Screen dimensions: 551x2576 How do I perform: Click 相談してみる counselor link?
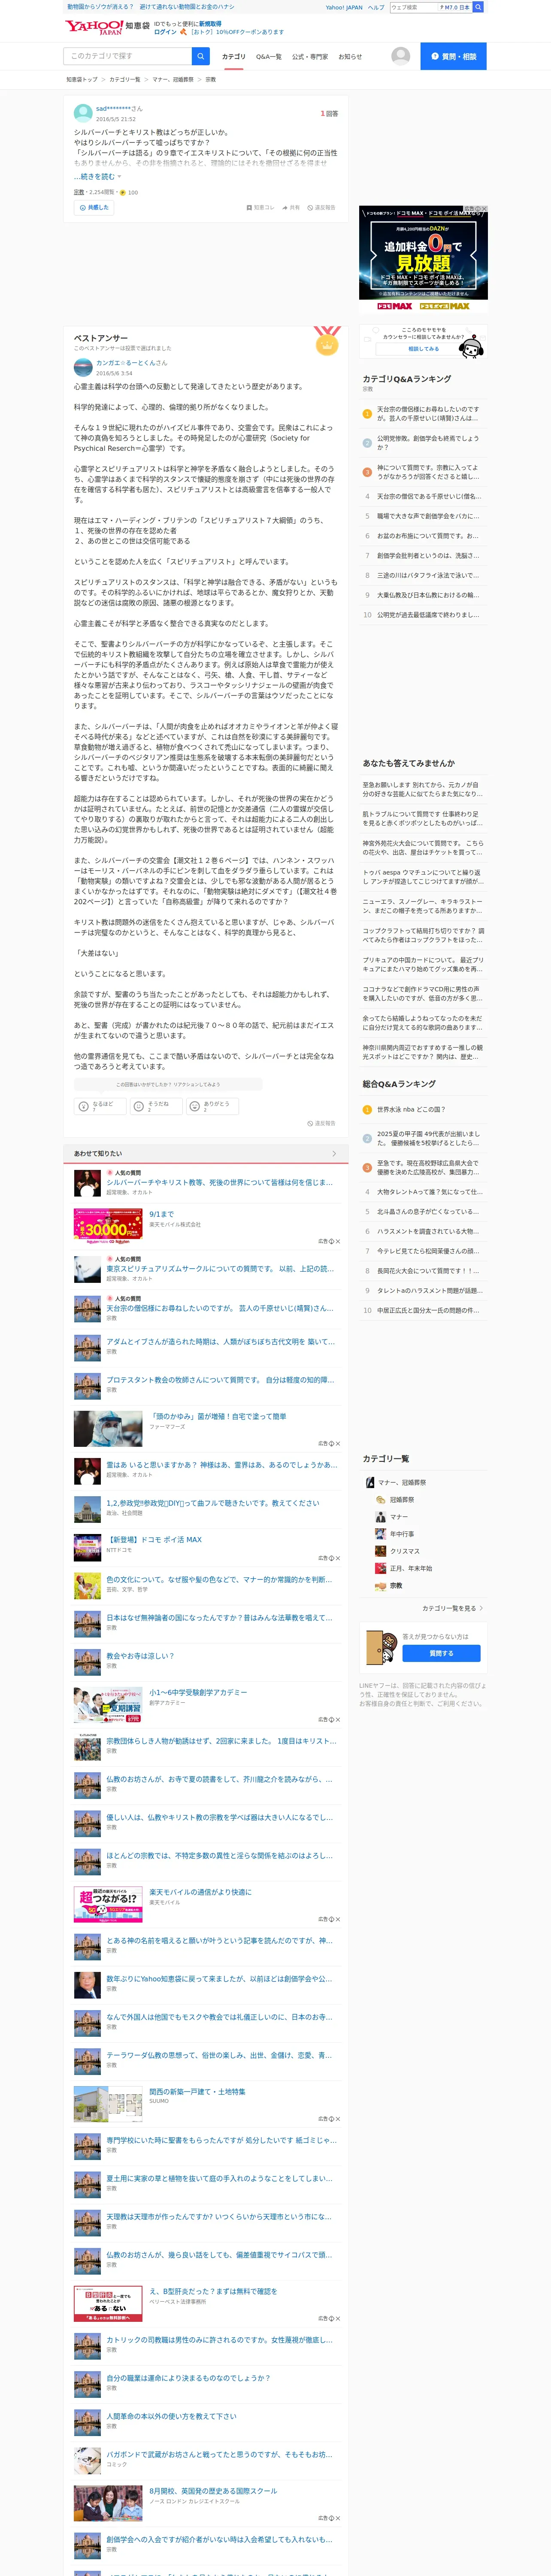click(423, 349)
